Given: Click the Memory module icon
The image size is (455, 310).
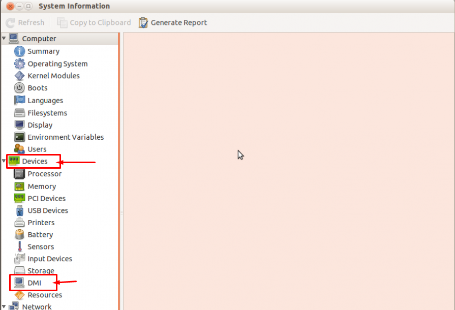Looking at the screenshot, I should (19, 187).
